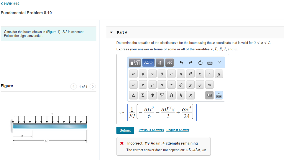Image resolution: width=284 pixels, height=160 pixels.
Task: Open the fraction and root templates tool
Action: tap(135, 63)
